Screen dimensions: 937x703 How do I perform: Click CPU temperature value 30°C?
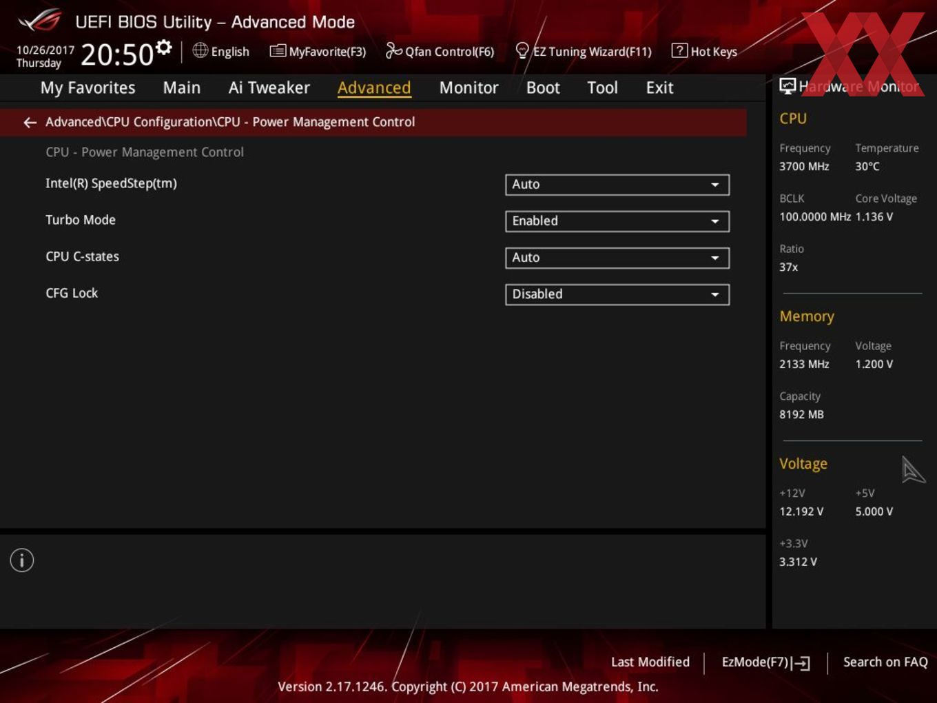(x=867, y=166)
